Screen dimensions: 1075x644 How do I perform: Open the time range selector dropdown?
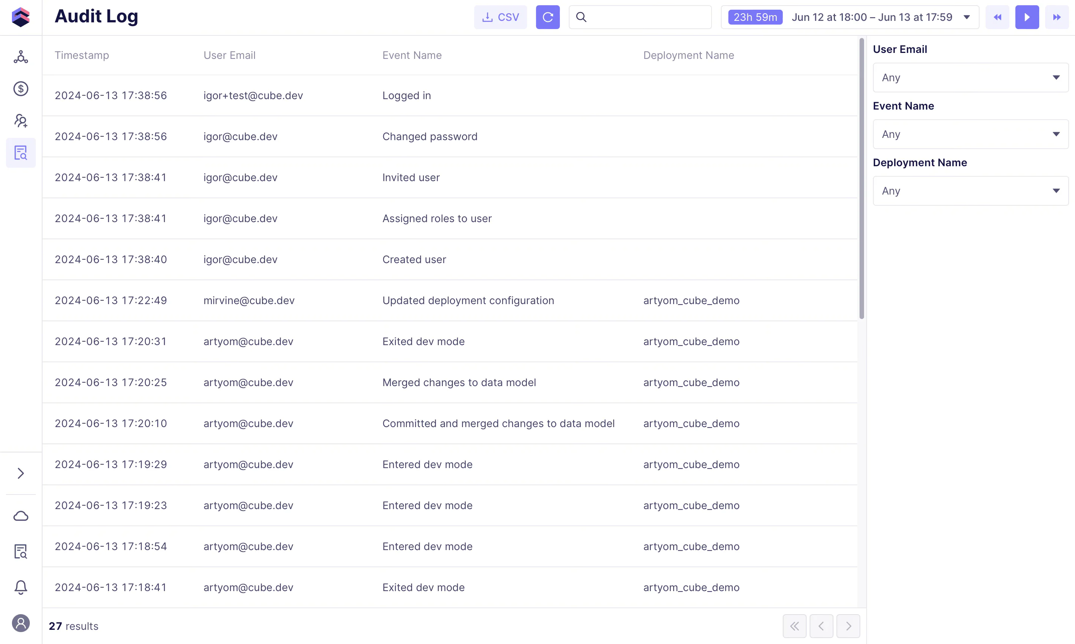click(849, 18)
